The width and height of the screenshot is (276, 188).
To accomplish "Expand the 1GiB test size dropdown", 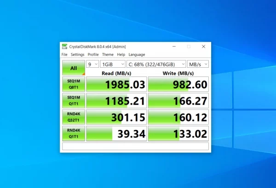I will (113, 64).
